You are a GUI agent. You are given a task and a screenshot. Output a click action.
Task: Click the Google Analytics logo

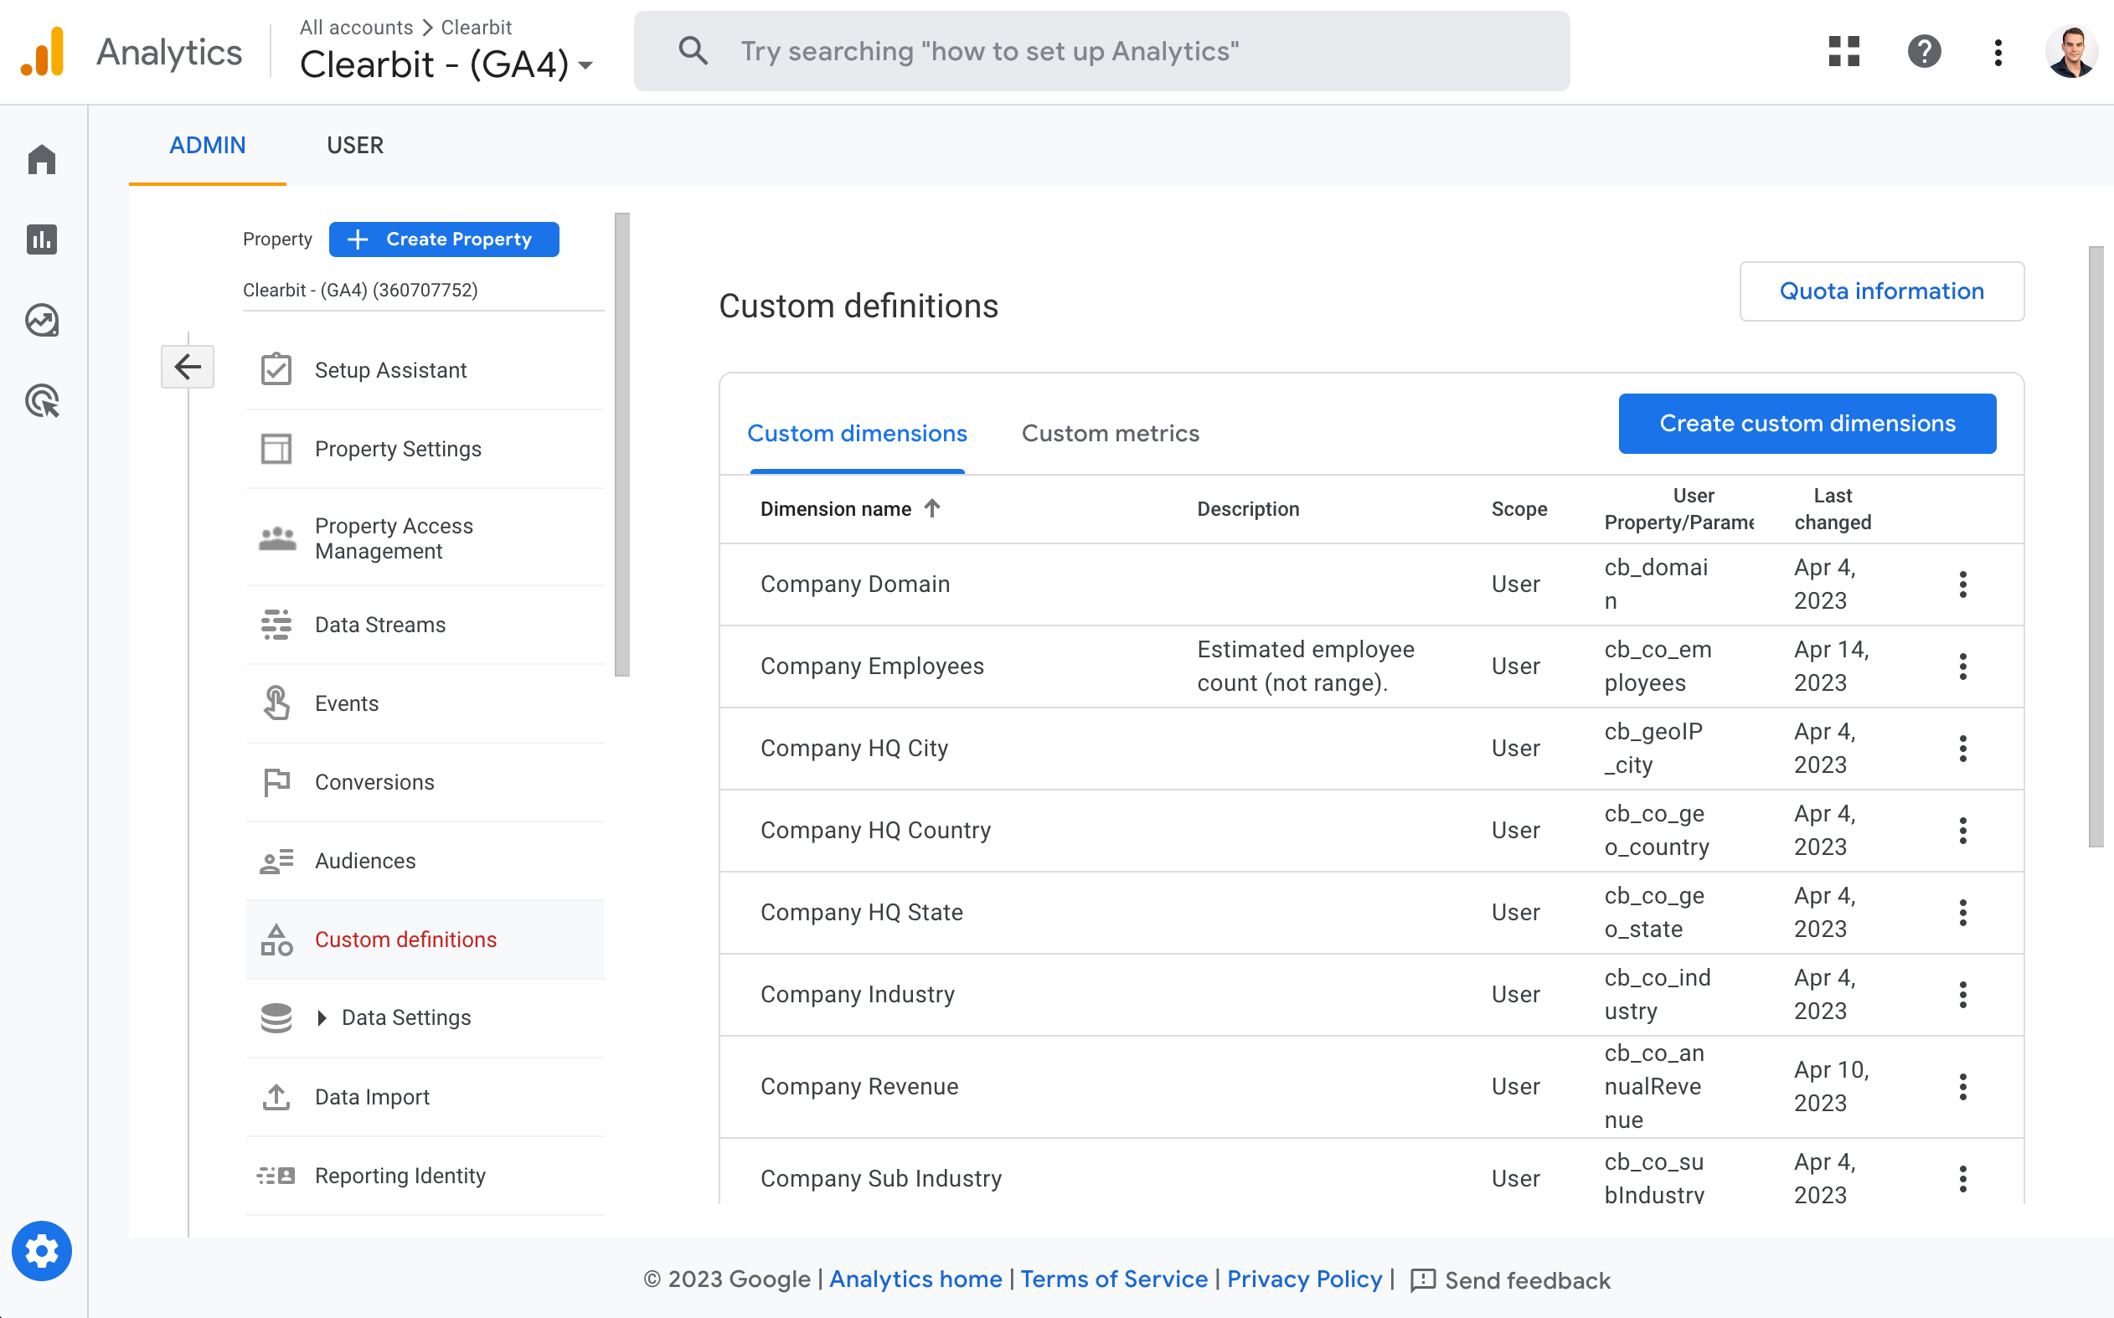[x=43, y=51]
